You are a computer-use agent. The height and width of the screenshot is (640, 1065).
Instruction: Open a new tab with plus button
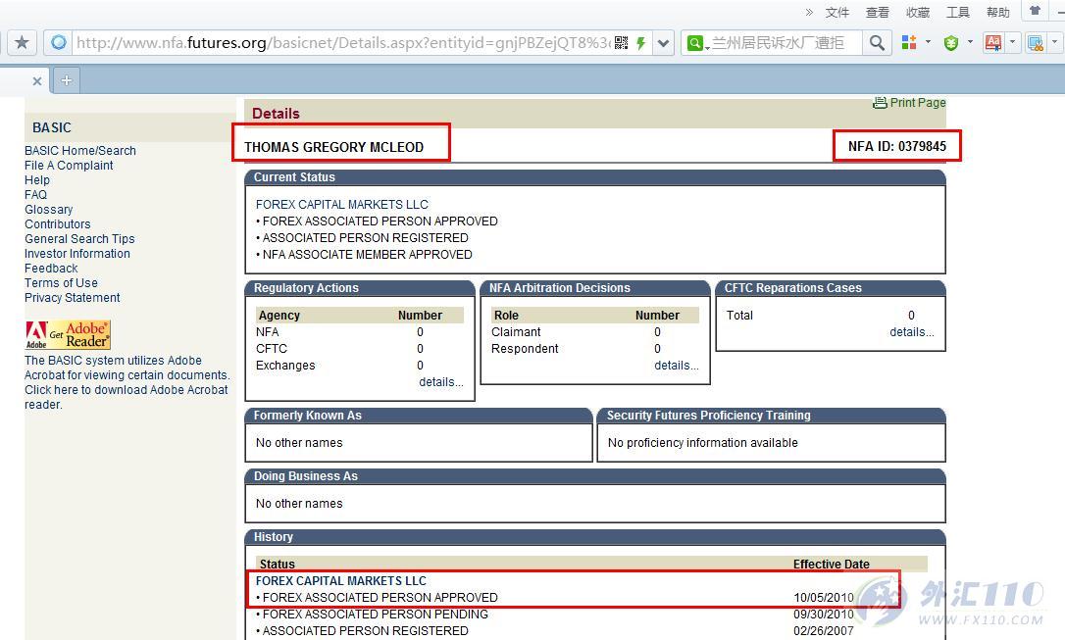(67, 80)
